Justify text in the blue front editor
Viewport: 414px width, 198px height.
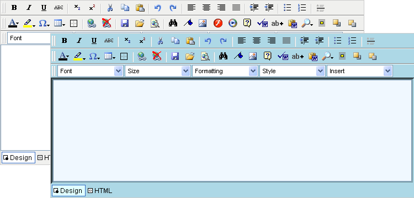coord(286,41)
